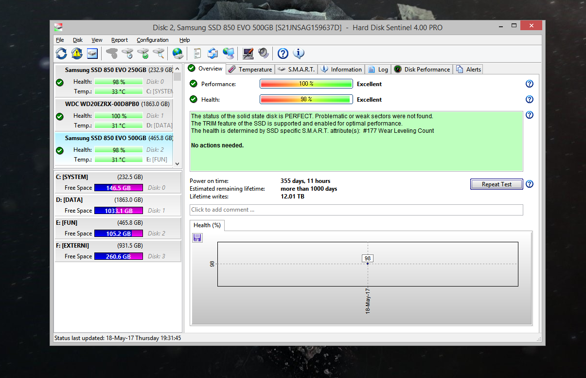The width and height of the screenshot is (586, 378).
Task: Select the D: [DATA] partition
Action: tap(118, 205)
